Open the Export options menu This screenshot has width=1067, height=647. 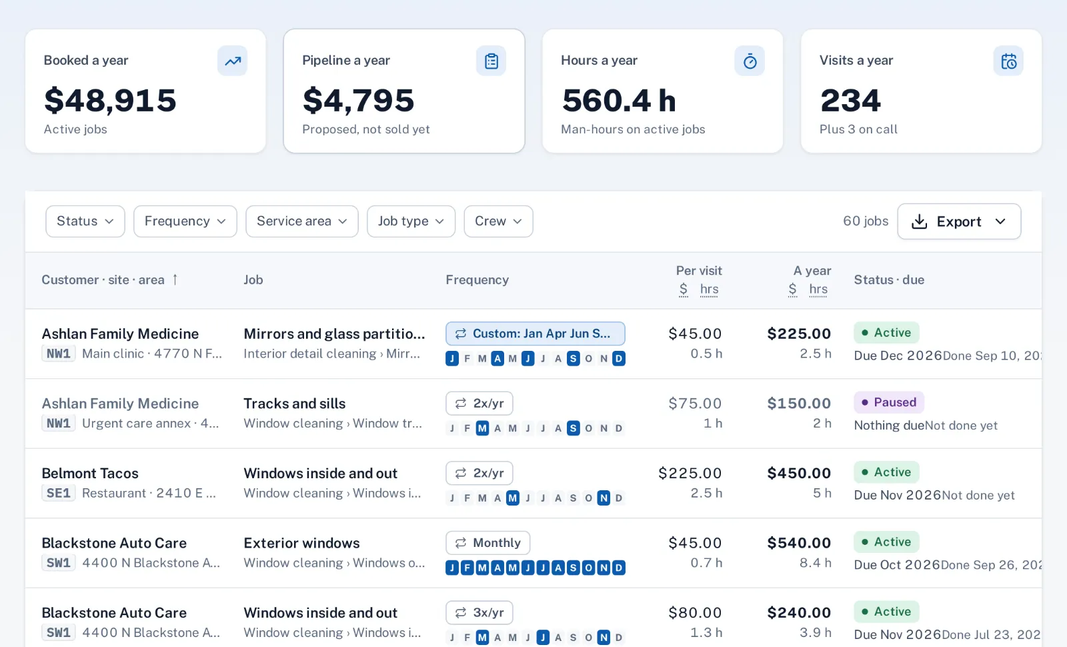coord(960,221)
